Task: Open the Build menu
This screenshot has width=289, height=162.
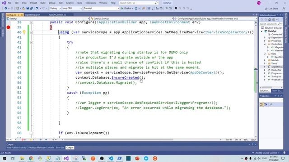Action: (x=43, y=3)
